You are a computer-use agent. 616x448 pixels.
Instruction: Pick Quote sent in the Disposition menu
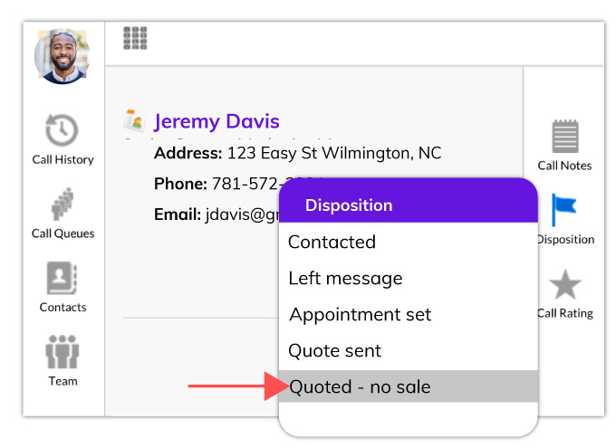pos(334,350)
